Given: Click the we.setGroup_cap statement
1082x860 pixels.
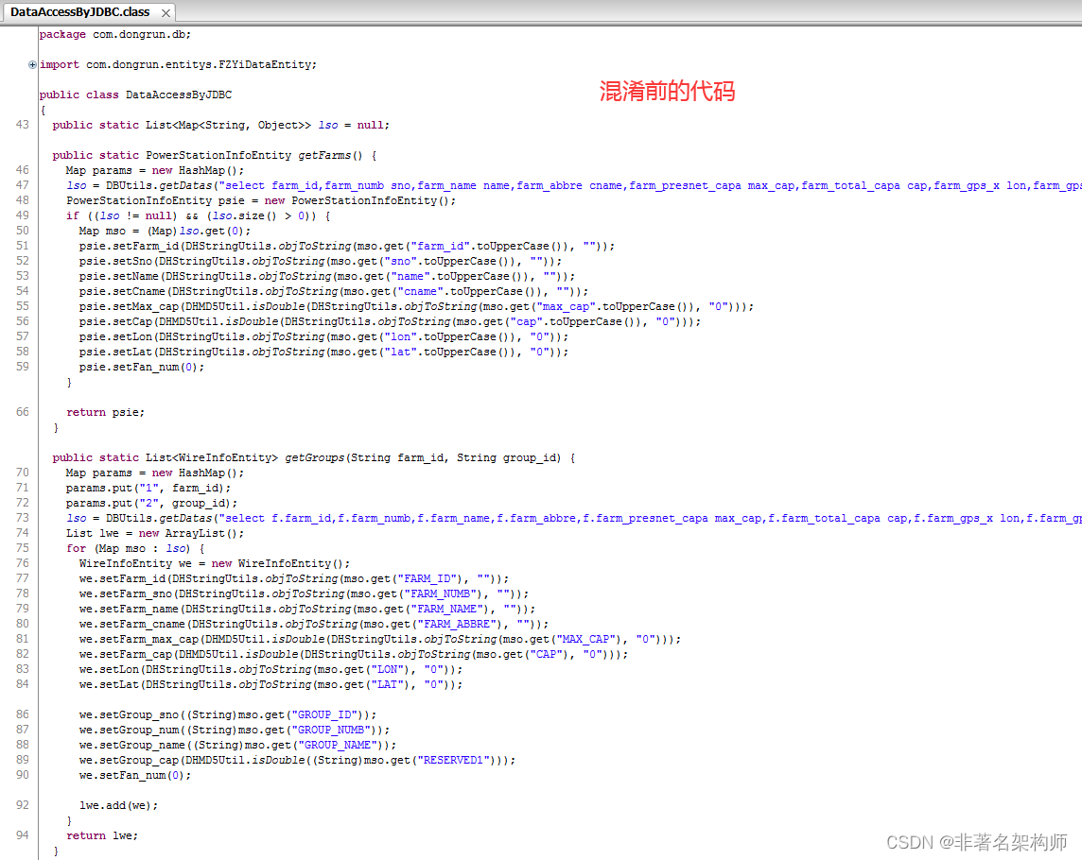Looking at the screenshot, I should [x=297, y=761].
